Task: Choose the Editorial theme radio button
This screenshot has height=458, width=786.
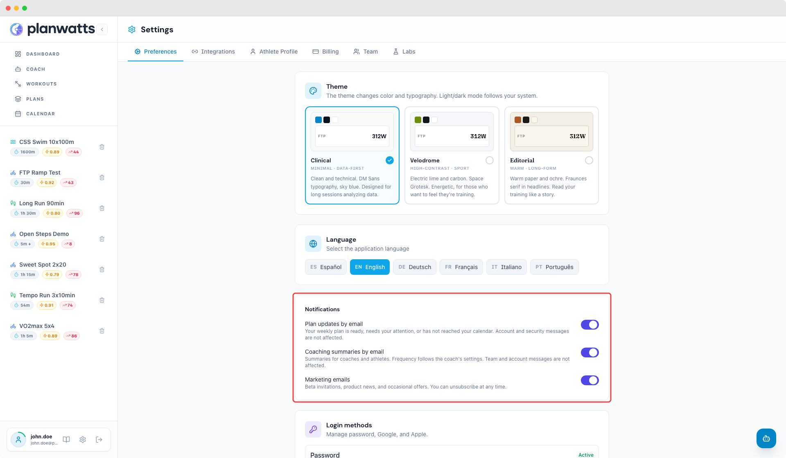Action: [589, 160]
